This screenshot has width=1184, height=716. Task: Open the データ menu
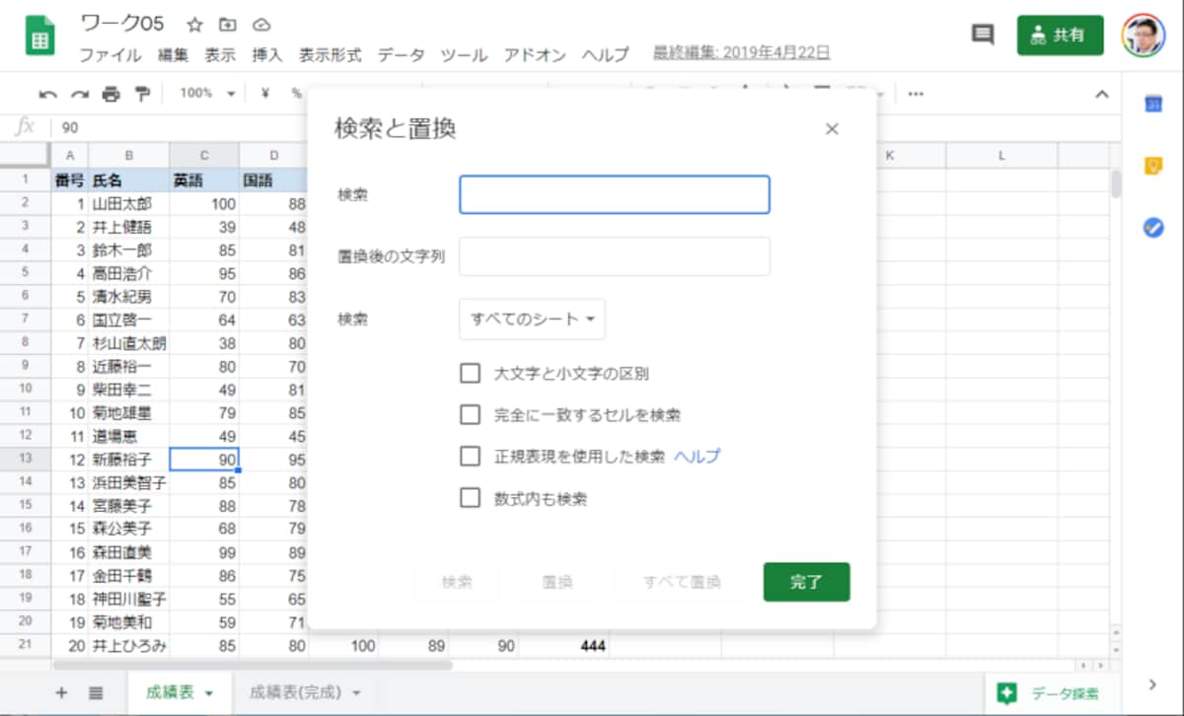(402, 54)
